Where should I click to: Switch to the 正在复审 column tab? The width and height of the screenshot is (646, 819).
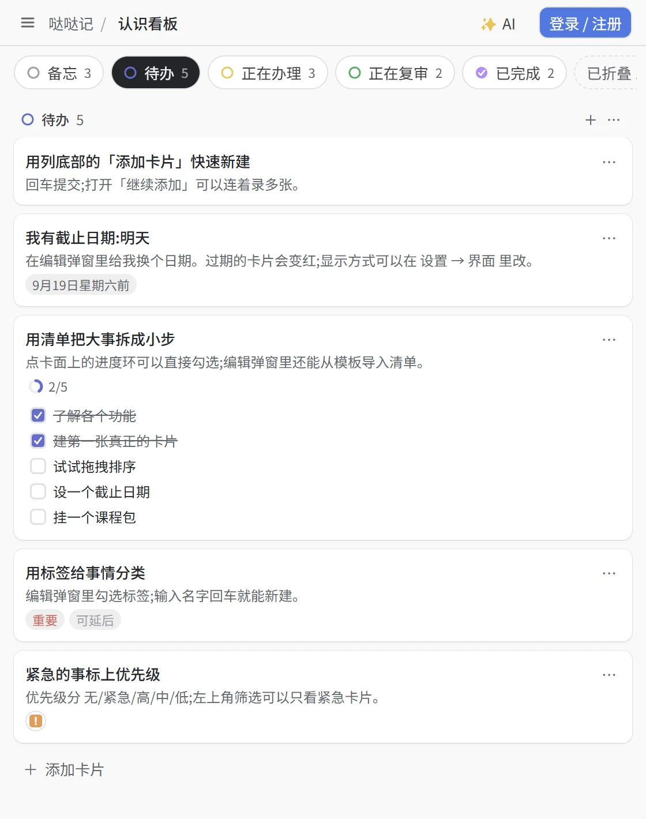point(395,73)
